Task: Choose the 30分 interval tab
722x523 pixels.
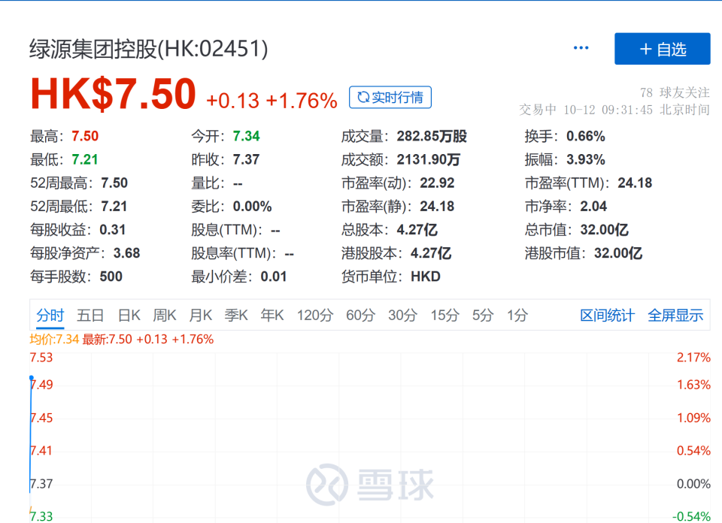Action: (402, 316)
